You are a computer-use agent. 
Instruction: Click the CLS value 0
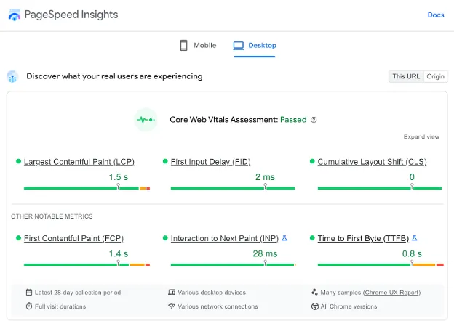pyautogui.click(x=412, y=177)
